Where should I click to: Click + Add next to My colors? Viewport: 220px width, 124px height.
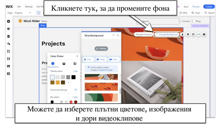click(x=75, y=97)
